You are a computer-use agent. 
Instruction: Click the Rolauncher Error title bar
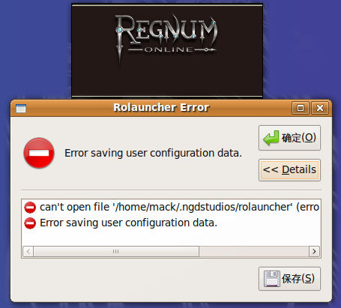(161, 108)
